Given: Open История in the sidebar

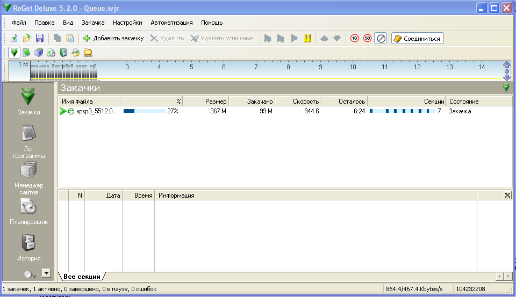Looking at the screenshot, I should pyautogui.click(x=28, y=248).
